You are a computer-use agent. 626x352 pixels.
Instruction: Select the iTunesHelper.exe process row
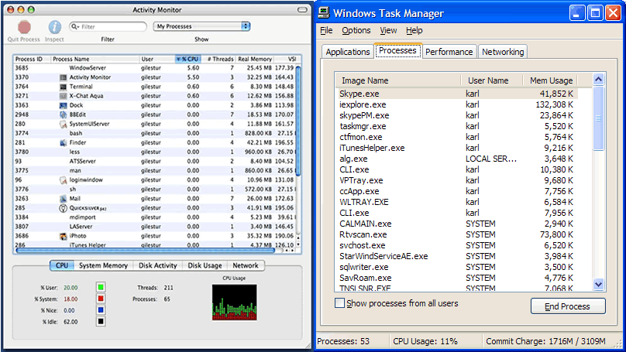[x=457, y=148]
